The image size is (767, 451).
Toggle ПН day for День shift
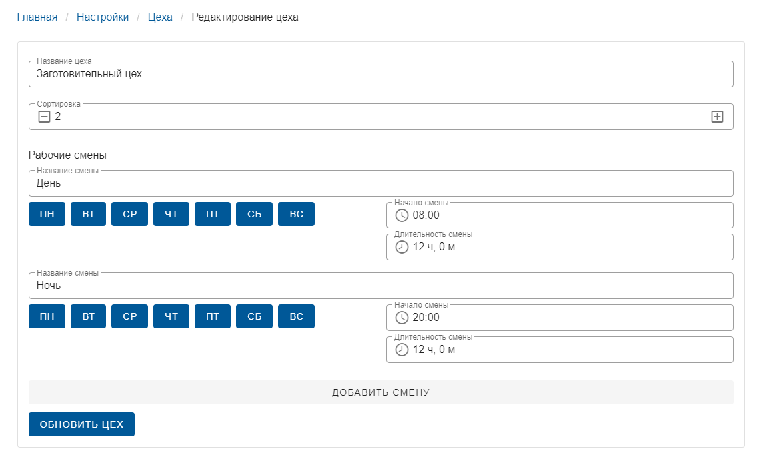(47, 214)
